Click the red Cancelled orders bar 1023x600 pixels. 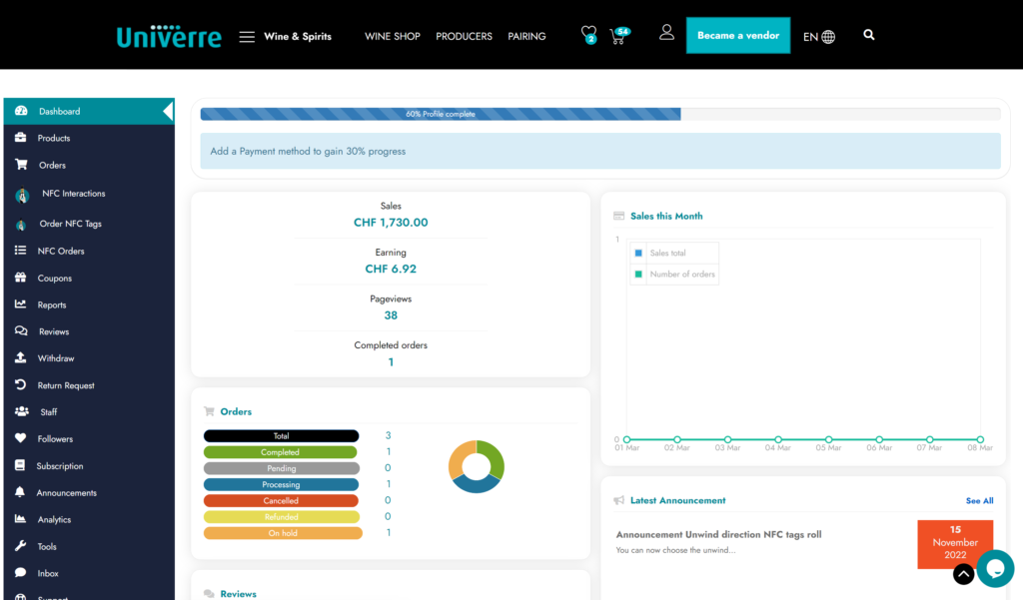pyautogui.click(x=281, y=501)
